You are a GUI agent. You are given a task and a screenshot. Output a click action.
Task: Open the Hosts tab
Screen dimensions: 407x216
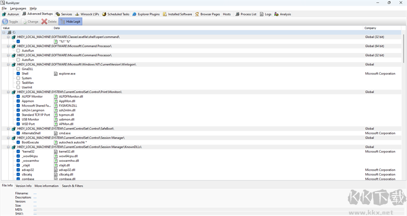(x=226, y=14)
